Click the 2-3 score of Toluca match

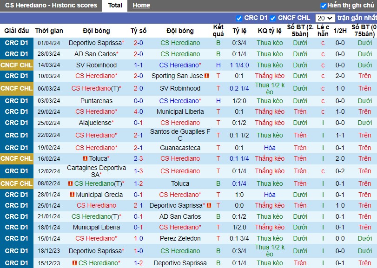point(138,158)
